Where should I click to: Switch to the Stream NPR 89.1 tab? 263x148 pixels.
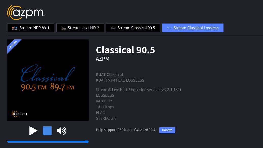tap(31, 28)
